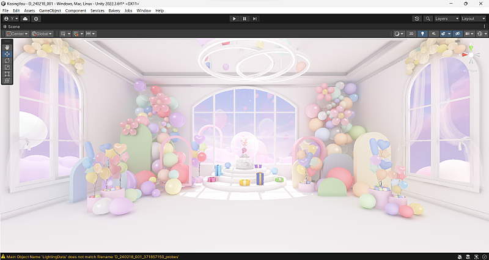The height and width of the screenshot is (260, 489).
Task: Toggle 2D view mode
Action: pos(411,34)
